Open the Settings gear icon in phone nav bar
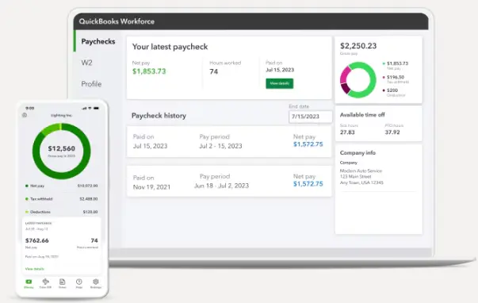The width and height of the screenshot is (478, 303). tap(96, 282)
